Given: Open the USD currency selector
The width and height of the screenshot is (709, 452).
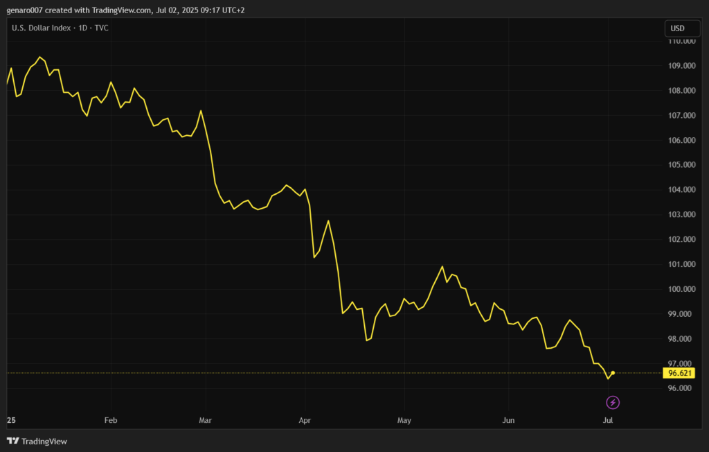Looking at the screenshot, I should click(677, 28).
